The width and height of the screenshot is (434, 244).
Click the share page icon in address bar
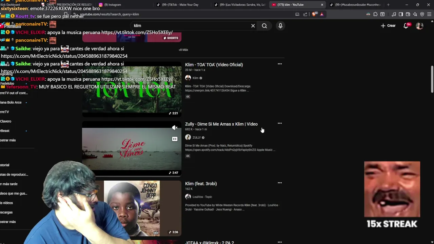(305, 14)
